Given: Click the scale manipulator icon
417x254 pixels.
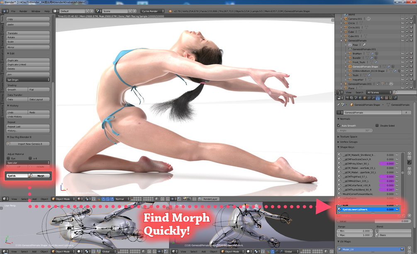Looking at the screenshot, I should coord(112,199).
